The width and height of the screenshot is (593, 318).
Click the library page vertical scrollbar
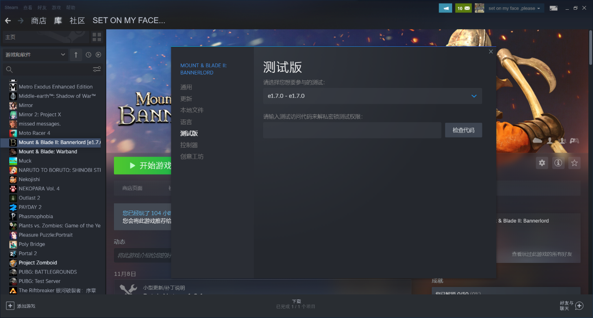(590, 49)
